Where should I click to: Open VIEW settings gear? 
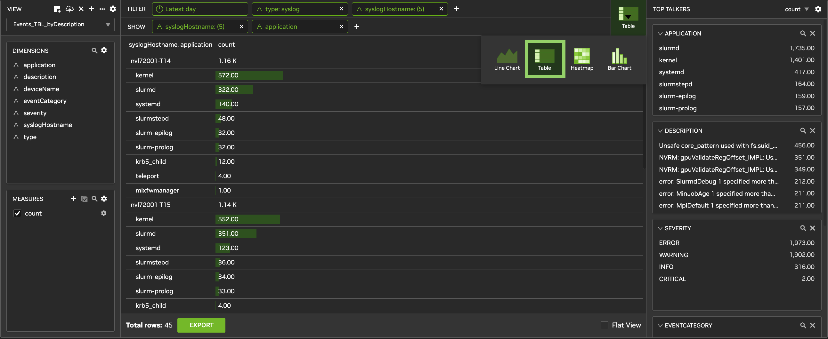click(x=112, y=9)
